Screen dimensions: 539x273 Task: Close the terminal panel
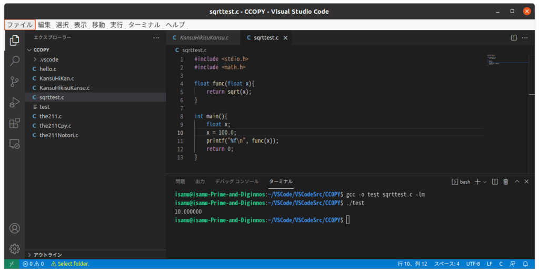(x=526, y=181)
